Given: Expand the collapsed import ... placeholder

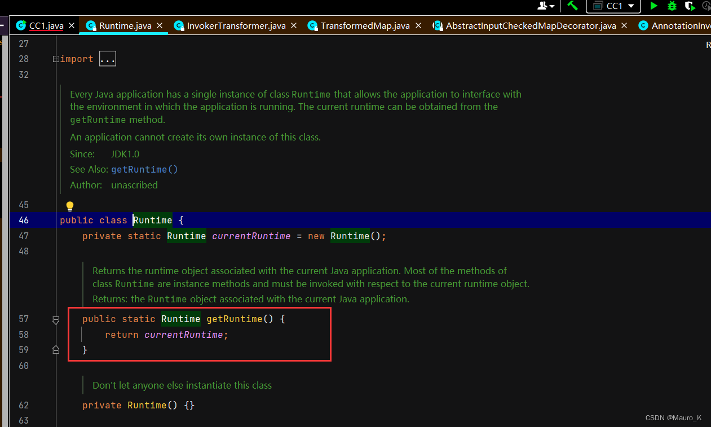Looking at the screenshot, I should [107, 59].
